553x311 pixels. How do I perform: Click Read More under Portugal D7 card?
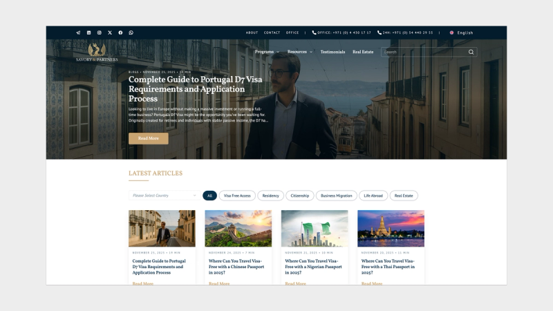coord(143,283)
